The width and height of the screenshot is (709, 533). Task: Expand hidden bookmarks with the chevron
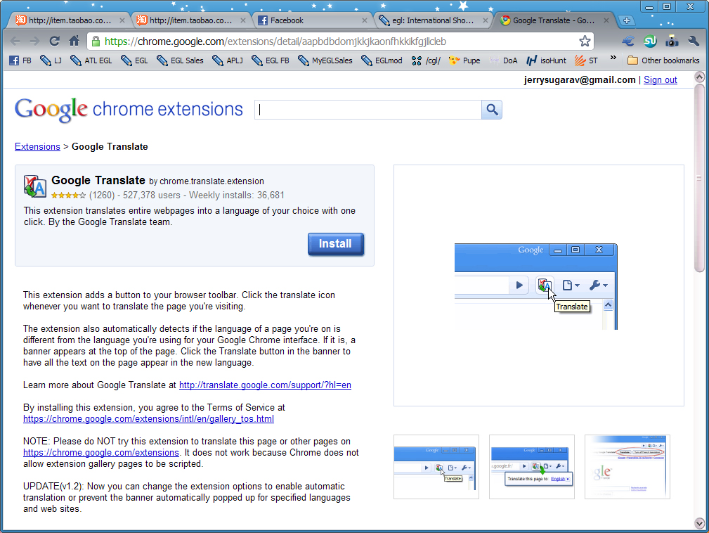coord(613,58)
